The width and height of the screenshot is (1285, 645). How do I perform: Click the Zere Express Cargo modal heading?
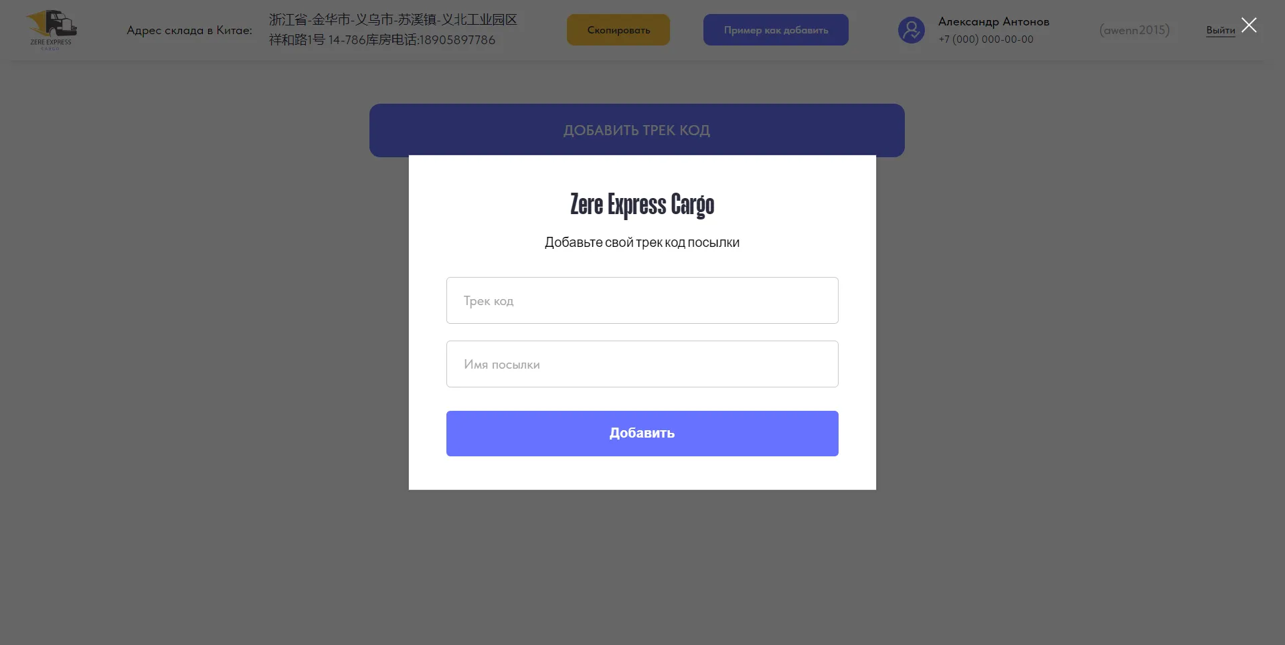(x=642, y=205)
